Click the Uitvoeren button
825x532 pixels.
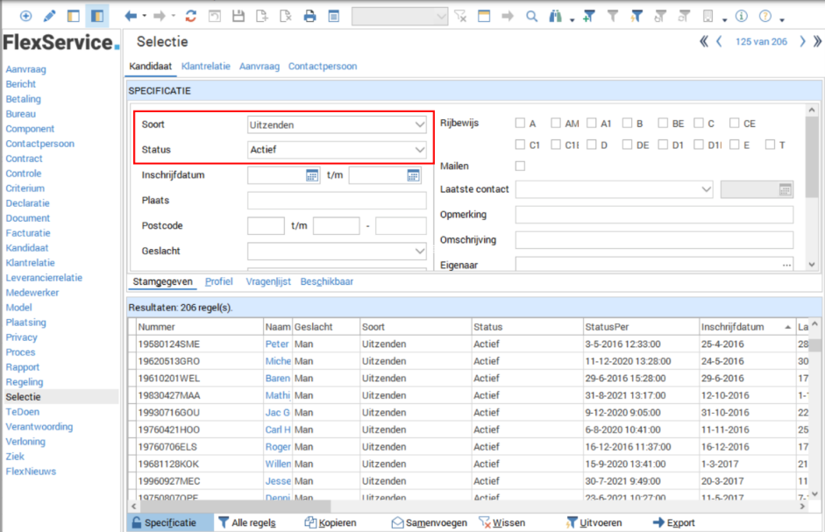(x=595, y=522)
